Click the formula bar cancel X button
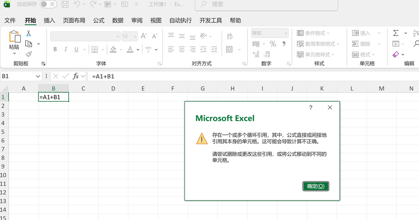Image resolution: width=419 pixels, height=220 pixels. click(x=56, y=76)
